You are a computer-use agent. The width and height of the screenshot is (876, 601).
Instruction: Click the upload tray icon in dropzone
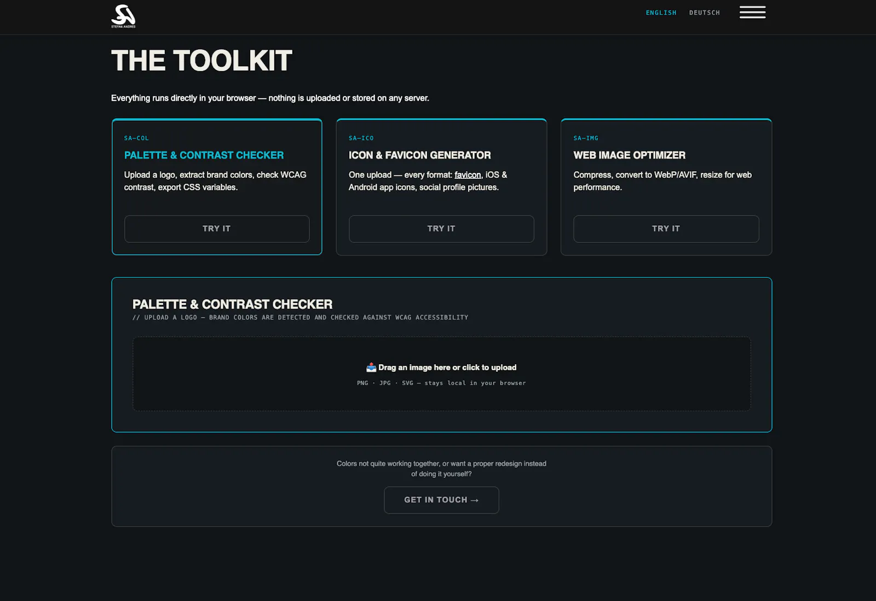(371, 367)
